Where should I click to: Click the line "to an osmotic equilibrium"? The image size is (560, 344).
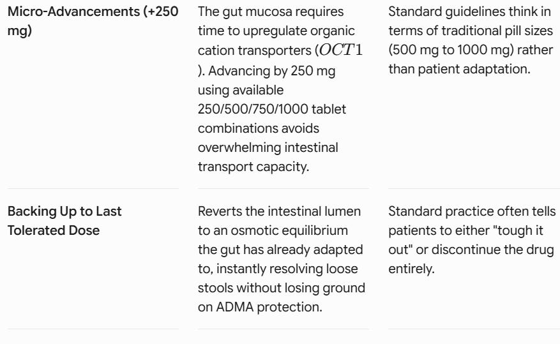[x=273, y=230]
